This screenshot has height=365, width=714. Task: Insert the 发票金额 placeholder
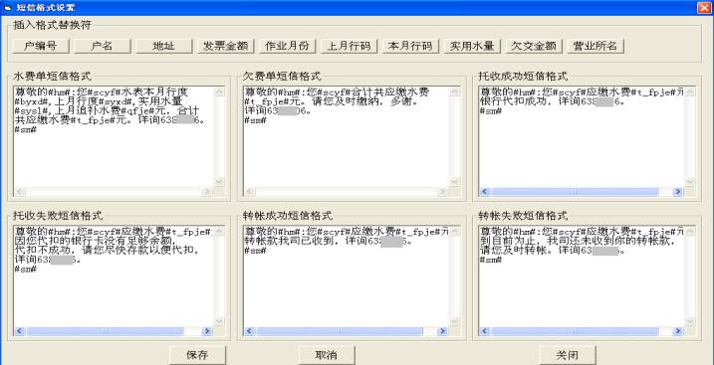(225, 46)
